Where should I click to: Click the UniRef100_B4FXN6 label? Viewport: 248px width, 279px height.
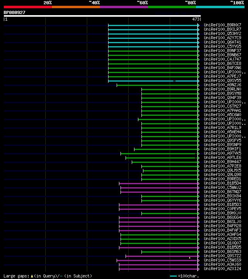coord(222,68)
